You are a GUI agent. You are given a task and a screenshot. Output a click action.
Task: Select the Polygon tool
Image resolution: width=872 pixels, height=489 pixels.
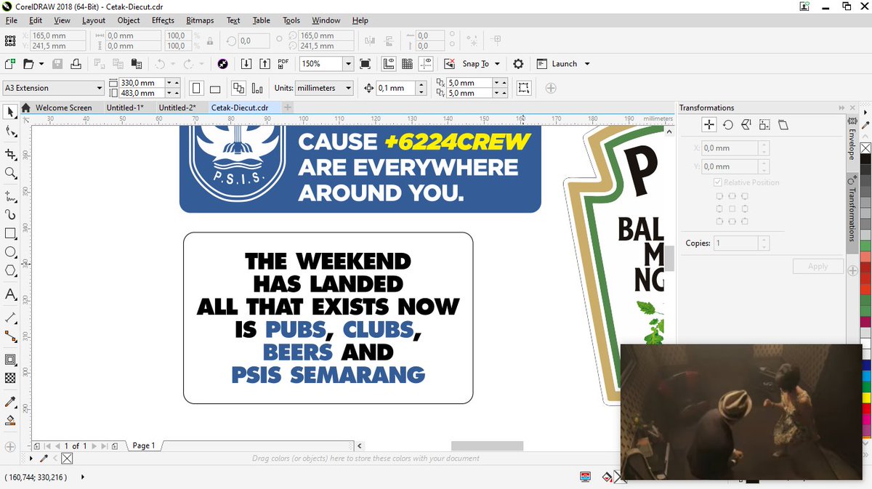10,271
